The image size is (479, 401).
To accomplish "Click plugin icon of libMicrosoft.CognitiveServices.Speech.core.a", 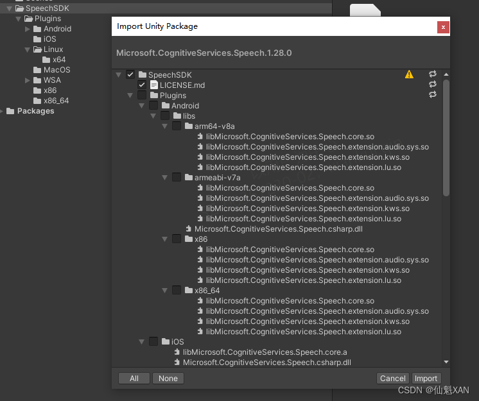I will (x=177, y=352).
